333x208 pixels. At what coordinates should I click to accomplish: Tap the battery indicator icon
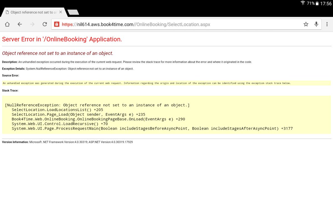317,4
